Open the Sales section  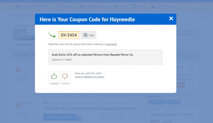[x=122, y=6]
